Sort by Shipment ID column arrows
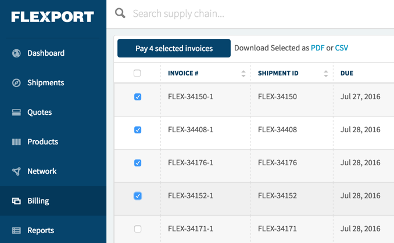 click(x=326, y=74)
